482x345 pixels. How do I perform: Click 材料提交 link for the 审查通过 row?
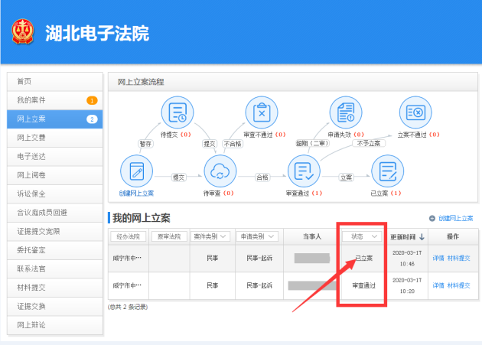pos(459,285)
